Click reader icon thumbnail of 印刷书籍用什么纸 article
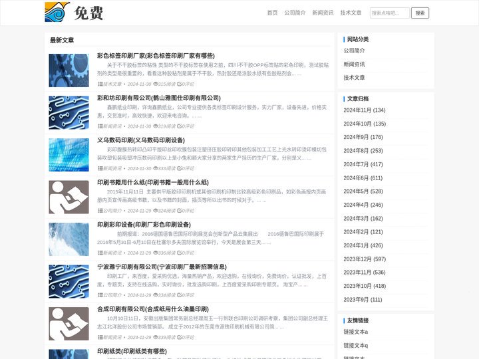This screenshot has height=359, width=479. click(69, 197)
